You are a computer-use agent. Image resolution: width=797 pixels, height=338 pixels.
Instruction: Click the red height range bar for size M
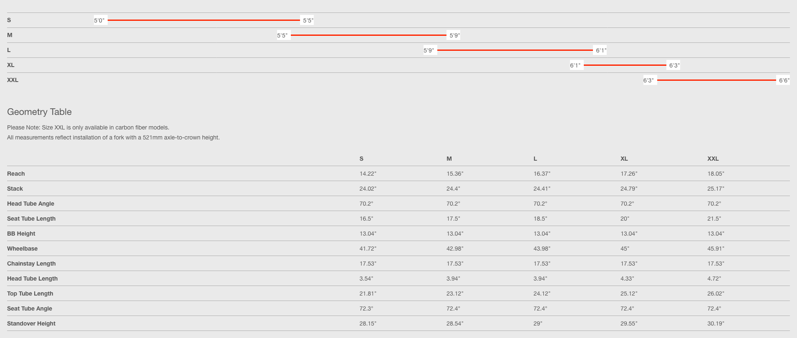[x=368, y=35]
